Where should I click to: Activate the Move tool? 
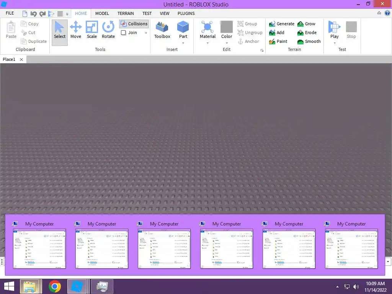click(76, 30)
